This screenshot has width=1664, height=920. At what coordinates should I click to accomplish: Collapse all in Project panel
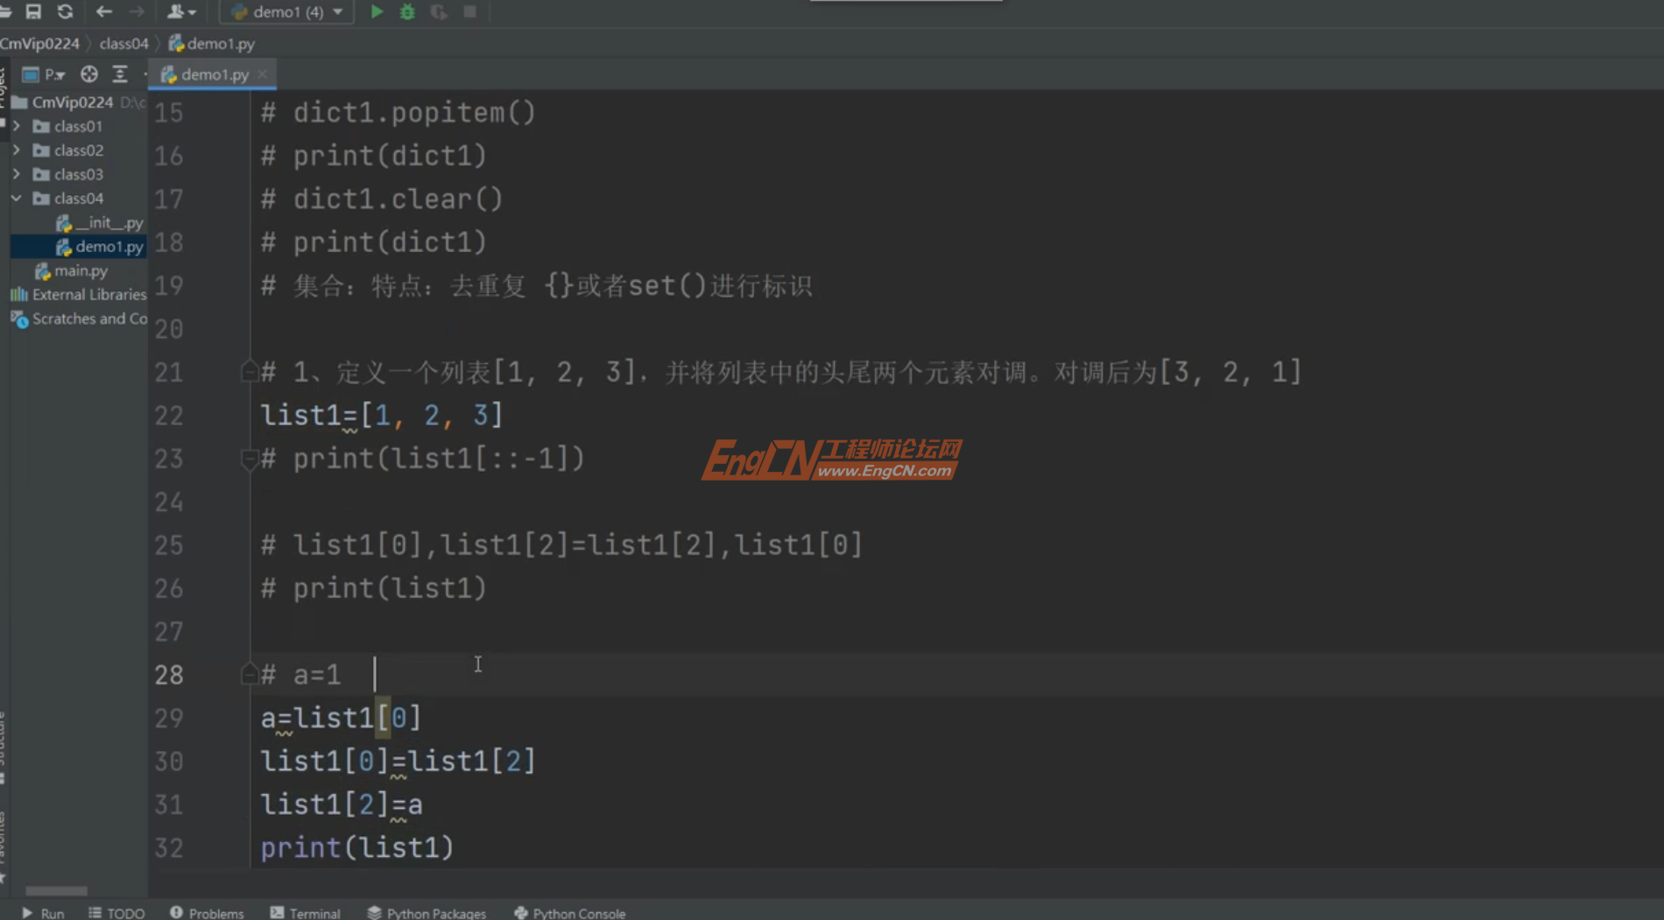[120, 74]
